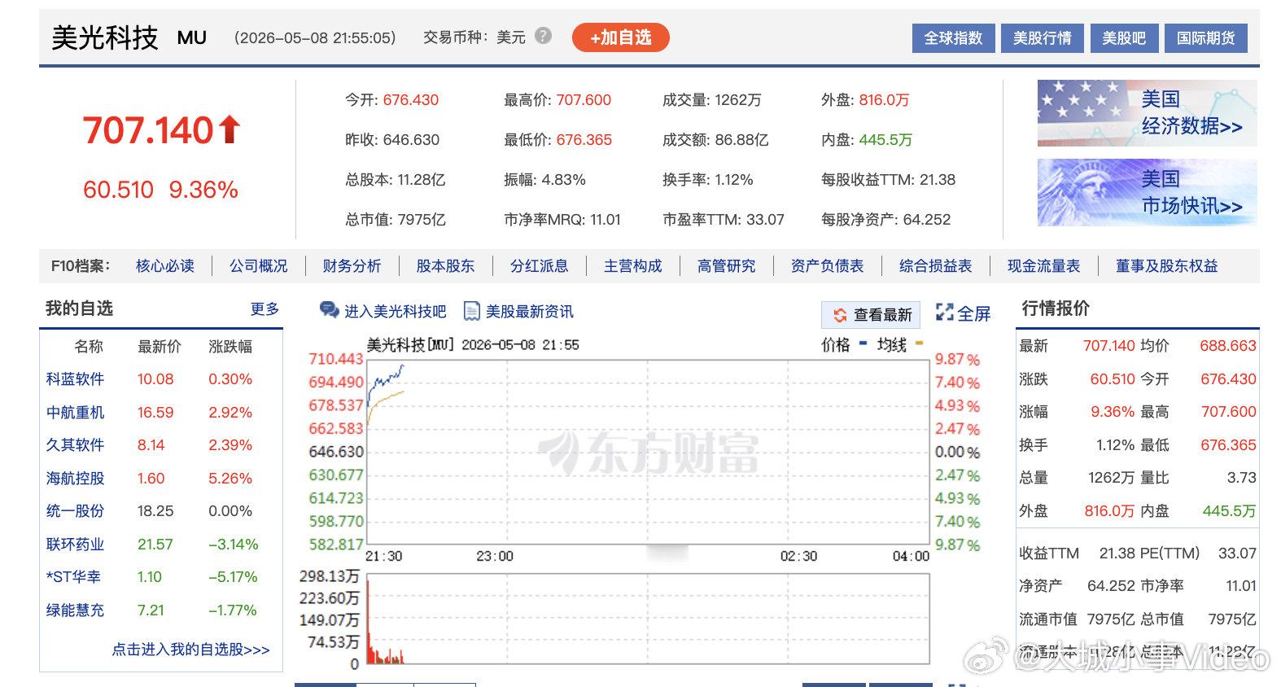Image resolution: width=1281 pixels, height=687 pixels.
Task: Open 统一股份 in watchlist
Action: coord(75,511)
